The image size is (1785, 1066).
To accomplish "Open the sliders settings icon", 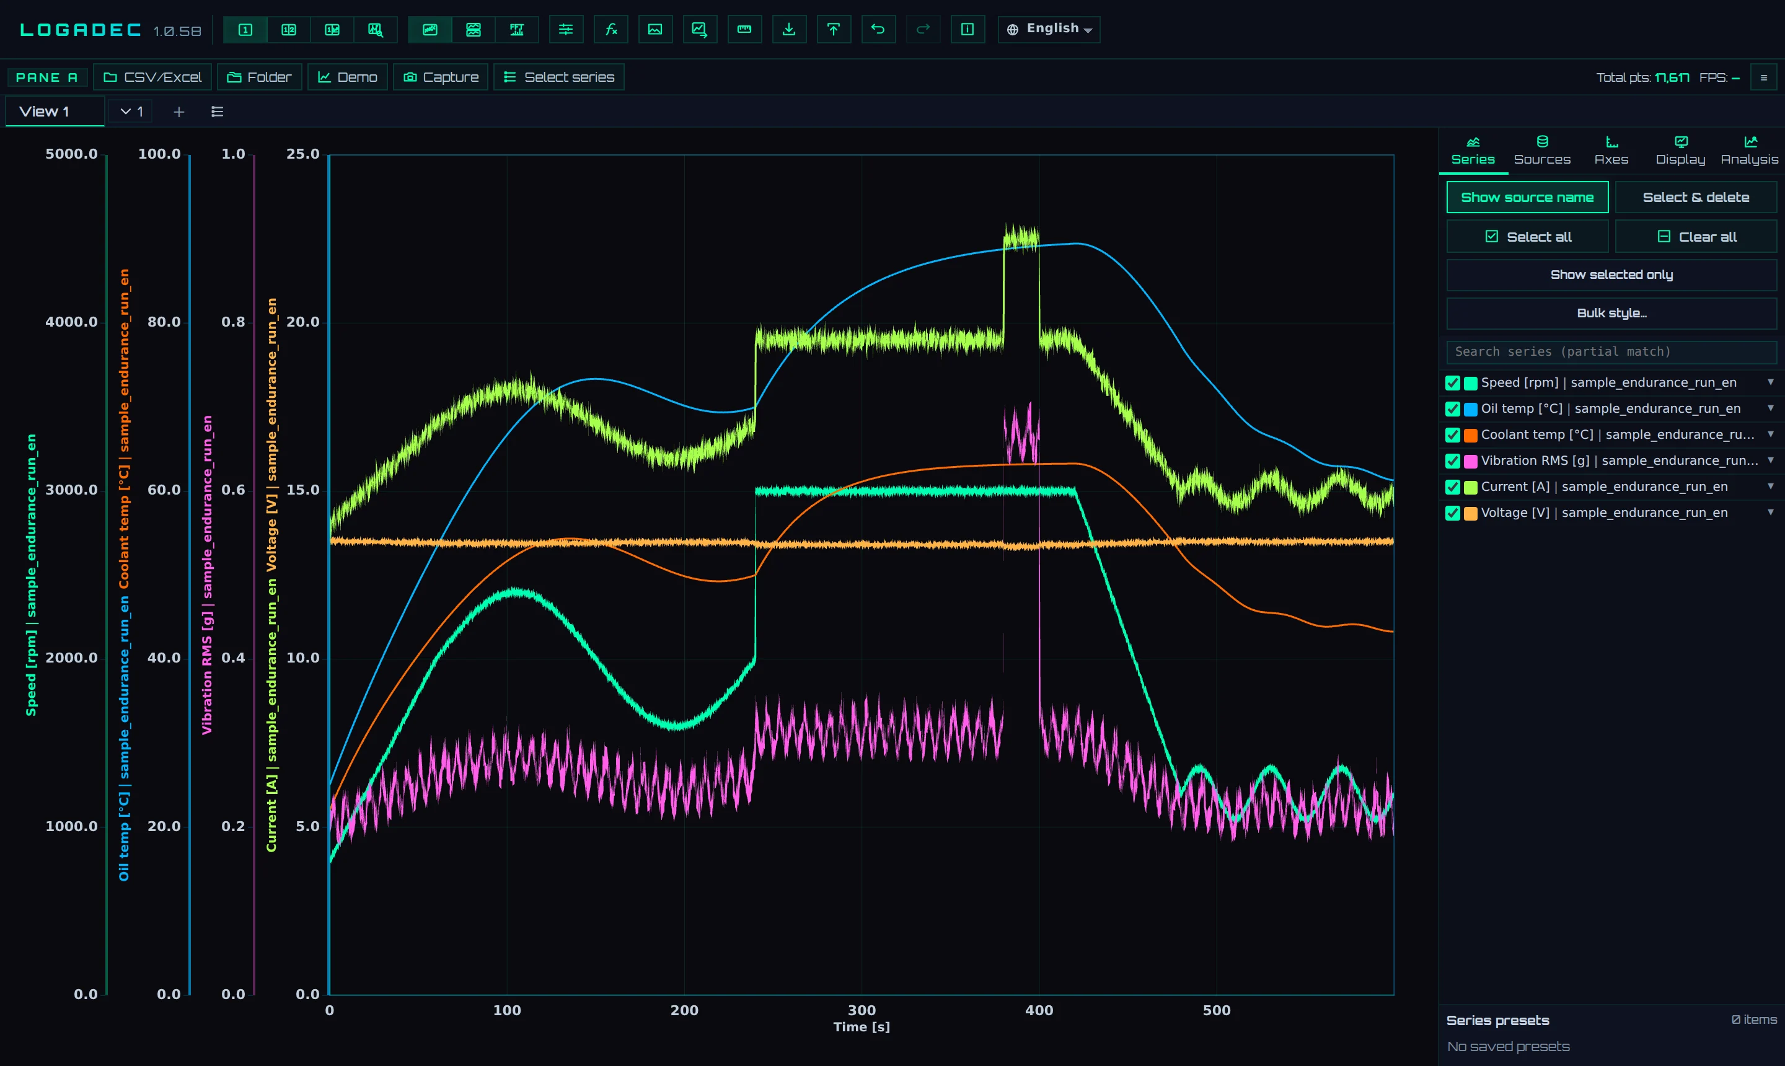I will click(x=566, y=30).
